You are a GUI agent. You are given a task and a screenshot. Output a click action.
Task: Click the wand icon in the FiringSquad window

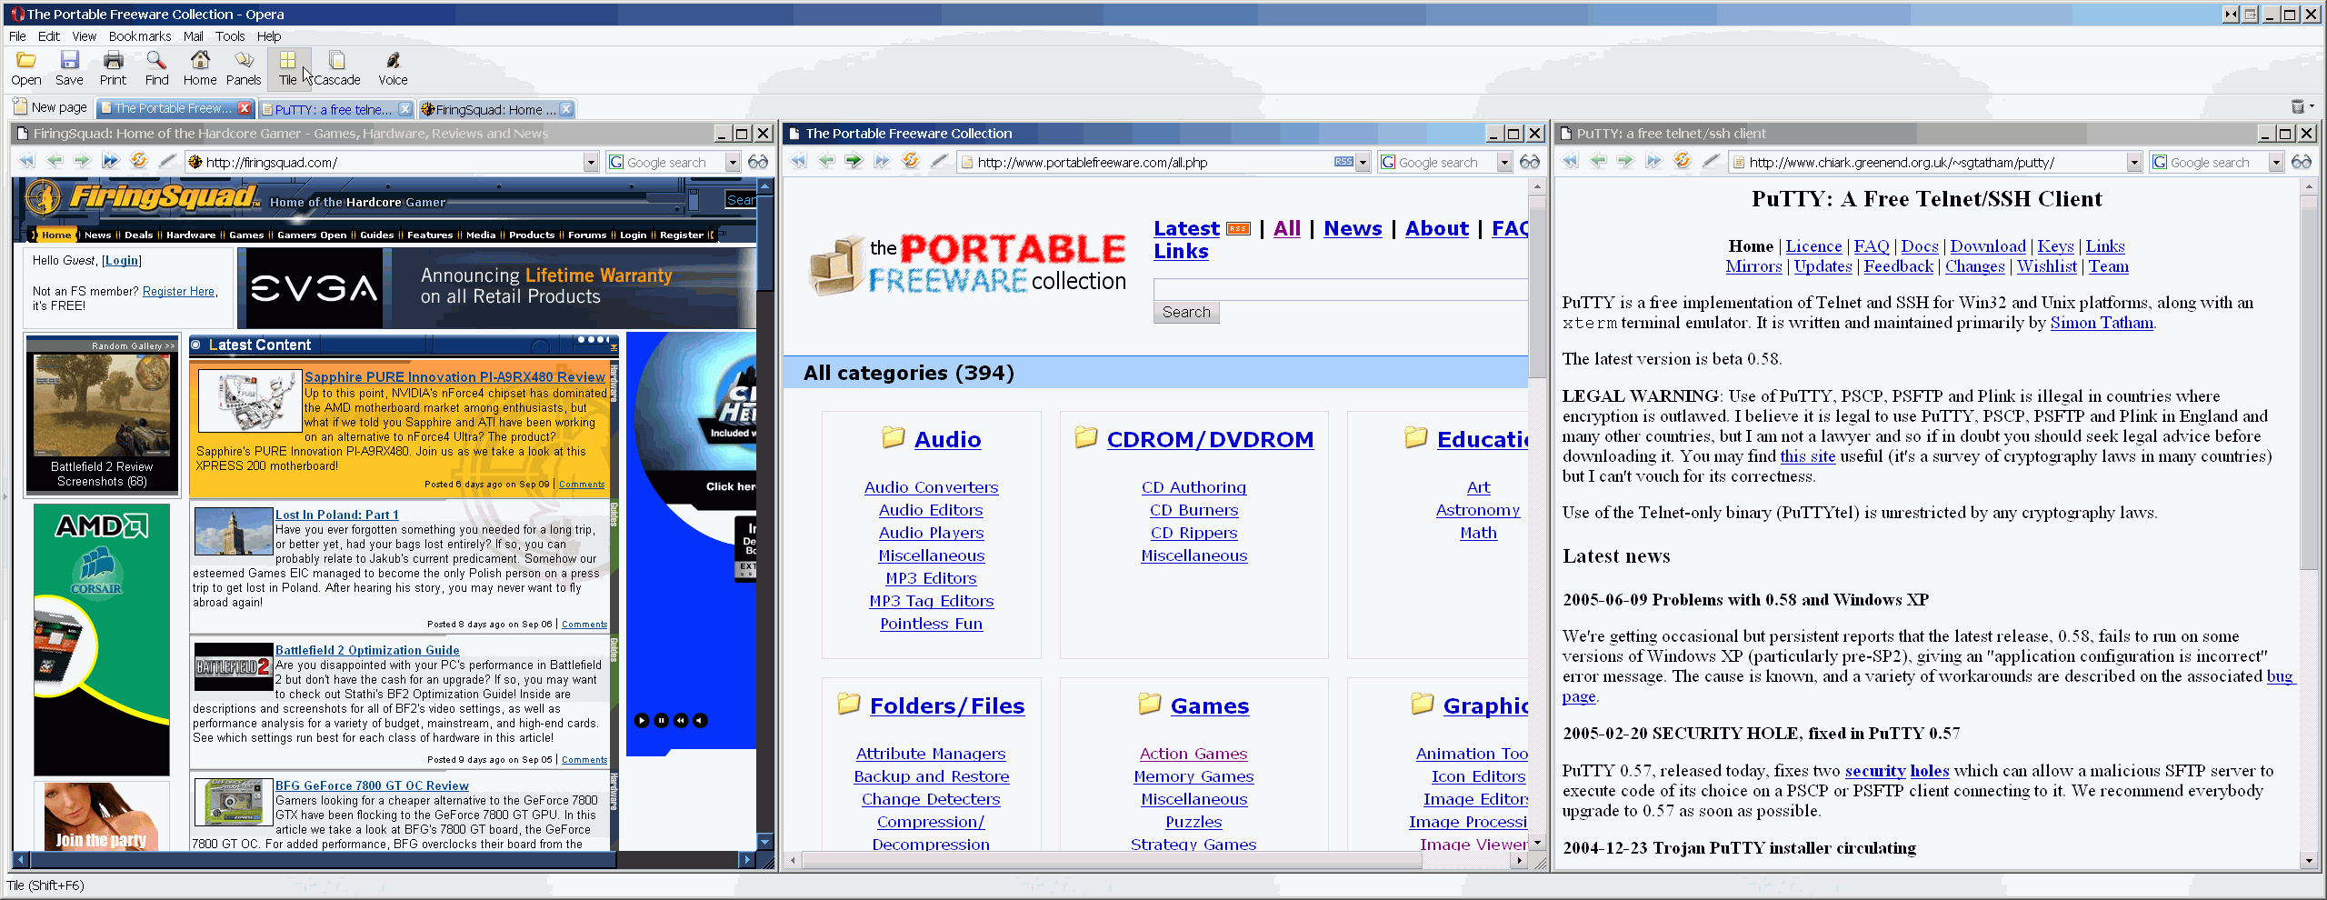point(167,162)
